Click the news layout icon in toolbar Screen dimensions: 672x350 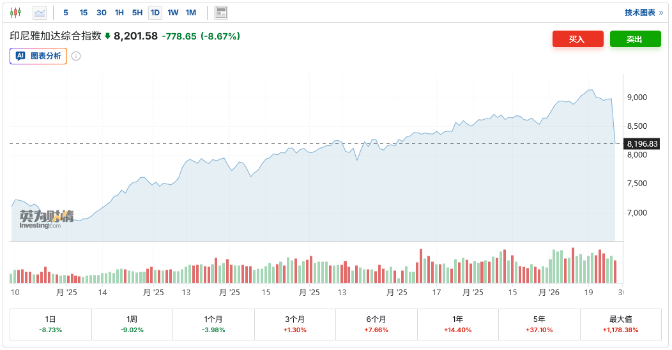click(x=221, y=12)
